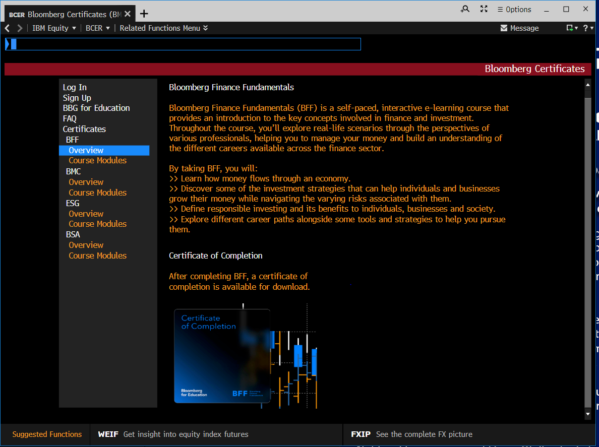Click the vertical scrollbar thumb
This screenshot has height=447, width=599.
coord(587,252)
